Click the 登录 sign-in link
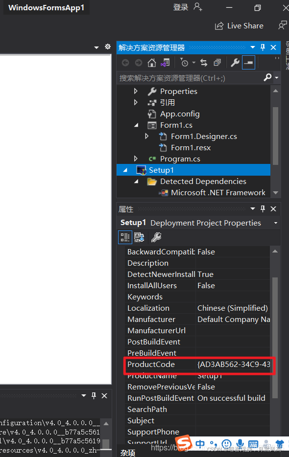The image size is (289, 457). click(x=181, y=7)
